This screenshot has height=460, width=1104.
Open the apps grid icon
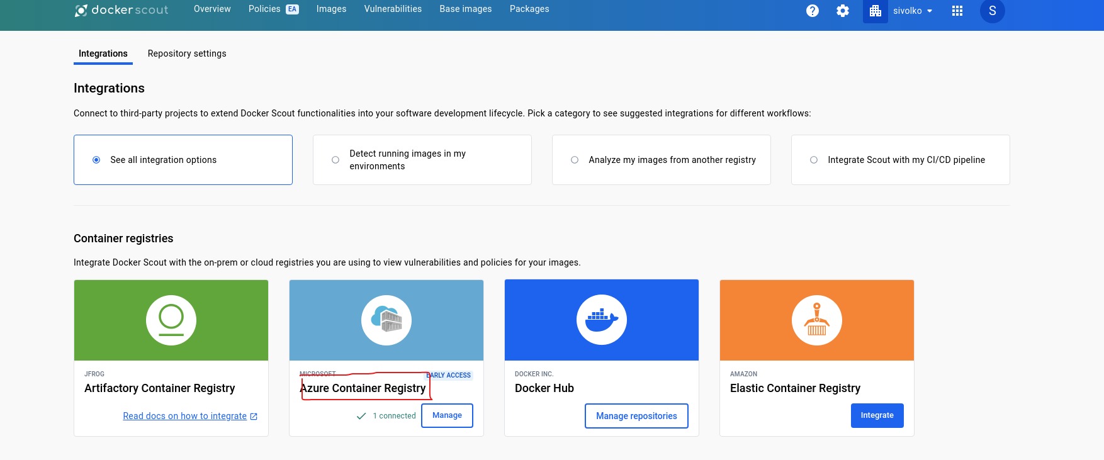[x=957, y=11]
